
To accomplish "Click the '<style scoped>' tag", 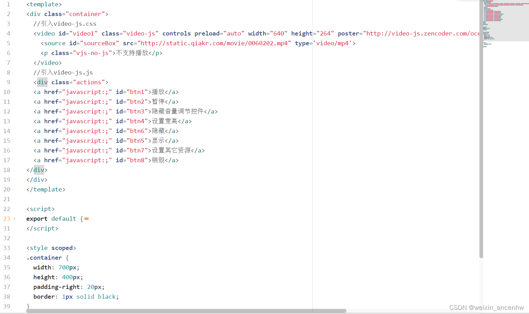I will tap(51, 248).
